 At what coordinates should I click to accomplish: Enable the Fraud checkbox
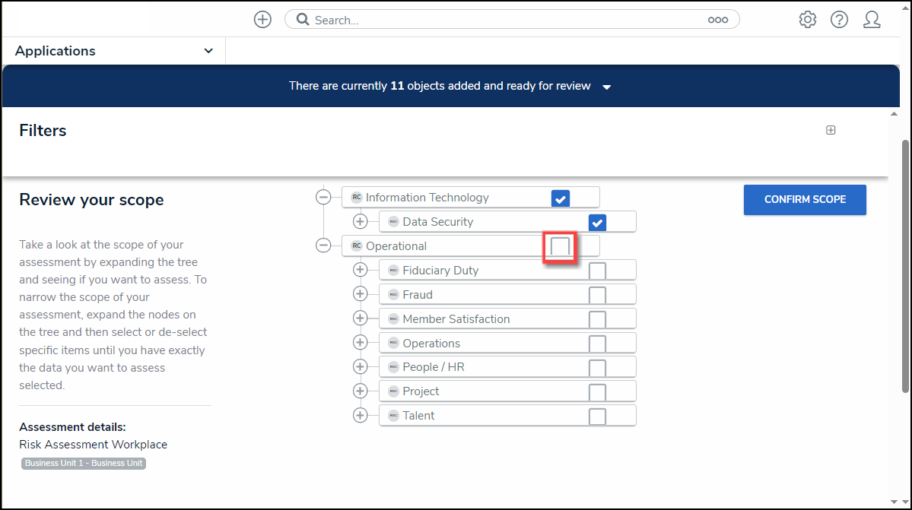pyautogui.click(x=598, y=295)
